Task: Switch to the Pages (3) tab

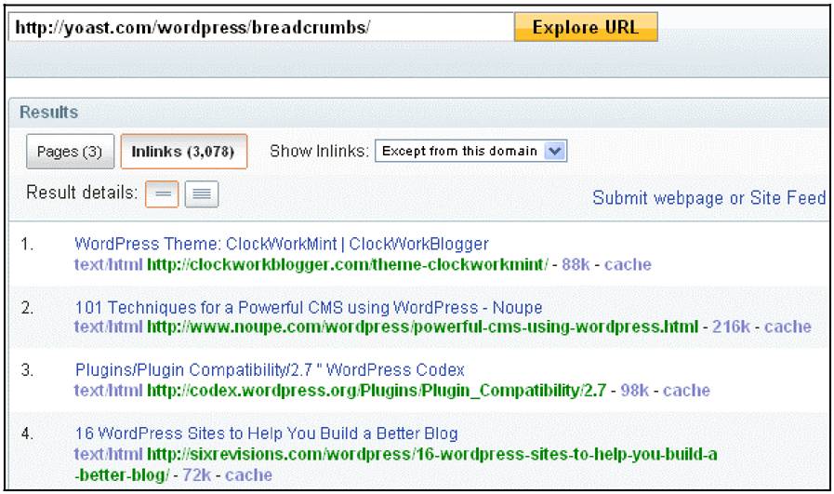Action: click(70, 152)
